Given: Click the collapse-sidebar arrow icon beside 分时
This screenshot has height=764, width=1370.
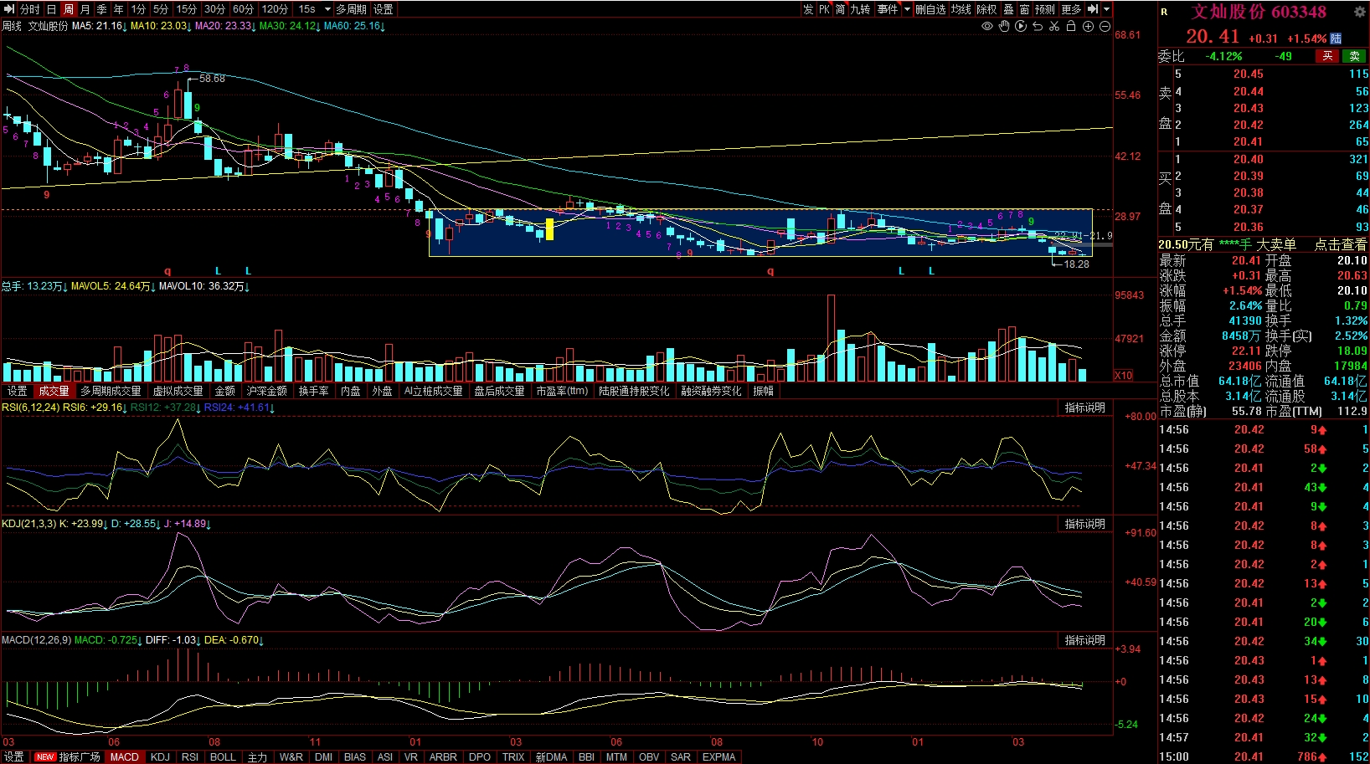Looking at the screenshot, I should click(x=9, y=9).
